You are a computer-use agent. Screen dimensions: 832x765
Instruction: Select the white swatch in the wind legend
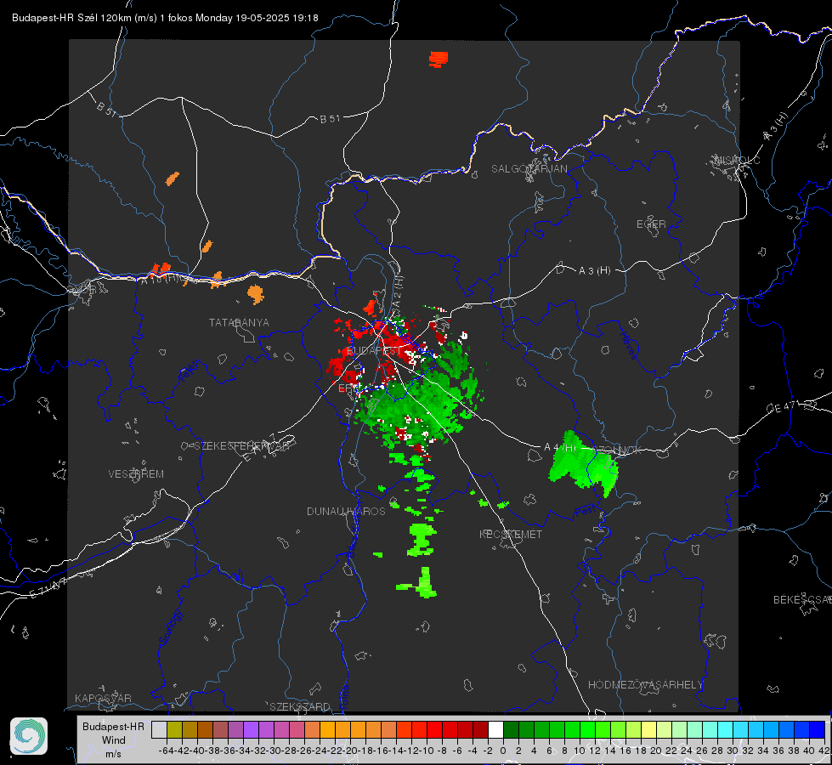(x=495, y=730)
